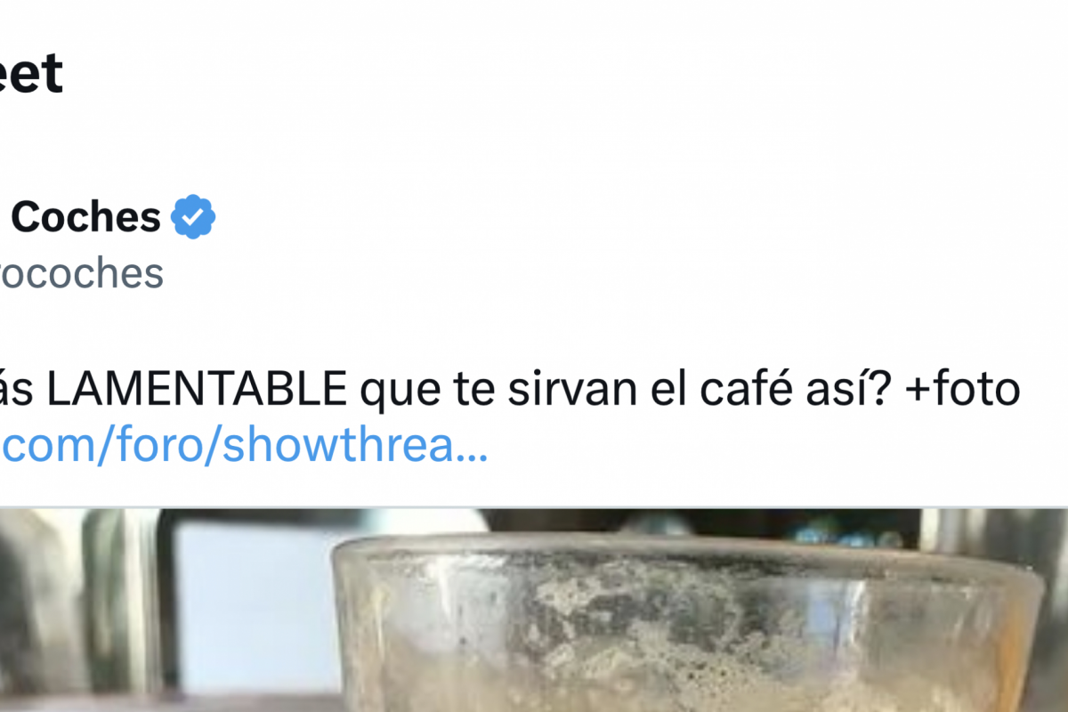Click the blue blurred objects in photo background
The height and width of the screenshot is (712, 1068).
[837, 532]
